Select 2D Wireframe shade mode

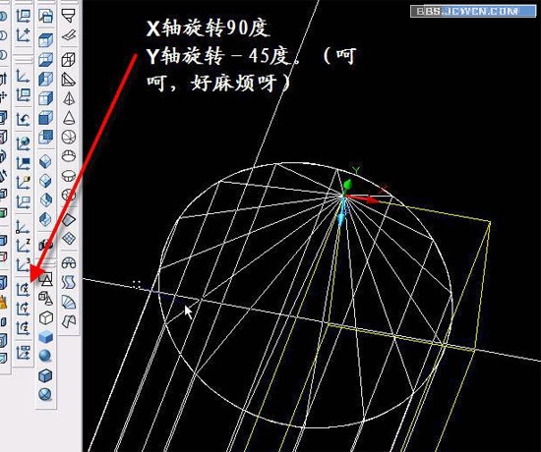(x=45, y=279)
